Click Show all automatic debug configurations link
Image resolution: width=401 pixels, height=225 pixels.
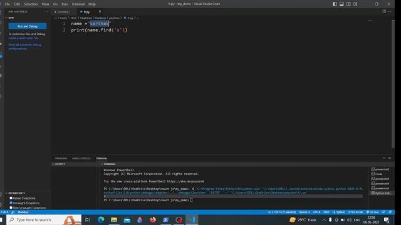(x=24, y=46)
